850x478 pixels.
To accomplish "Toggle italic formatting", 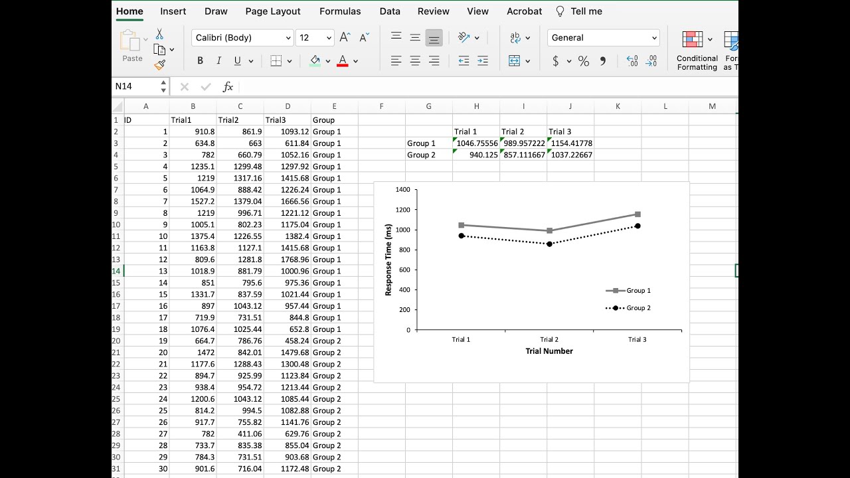I will coord(218,61).
